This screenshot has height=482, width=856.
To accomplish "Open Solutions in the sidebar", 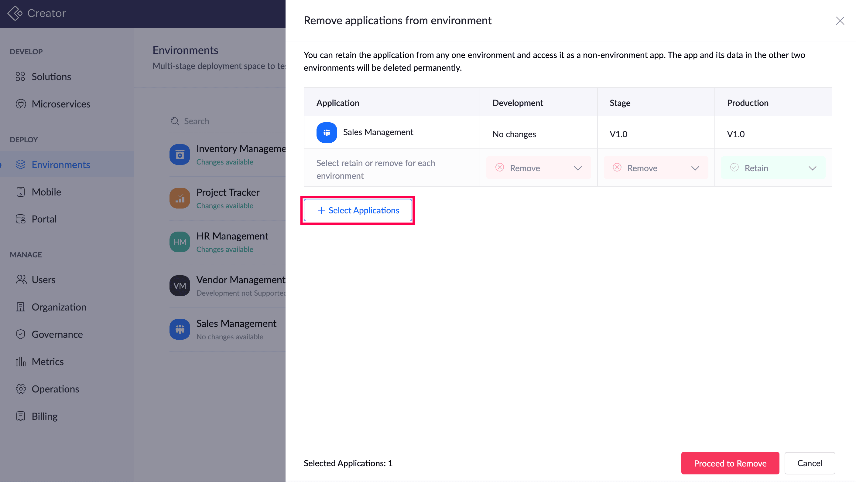I will pyautogui.click(x=51, y=77).
